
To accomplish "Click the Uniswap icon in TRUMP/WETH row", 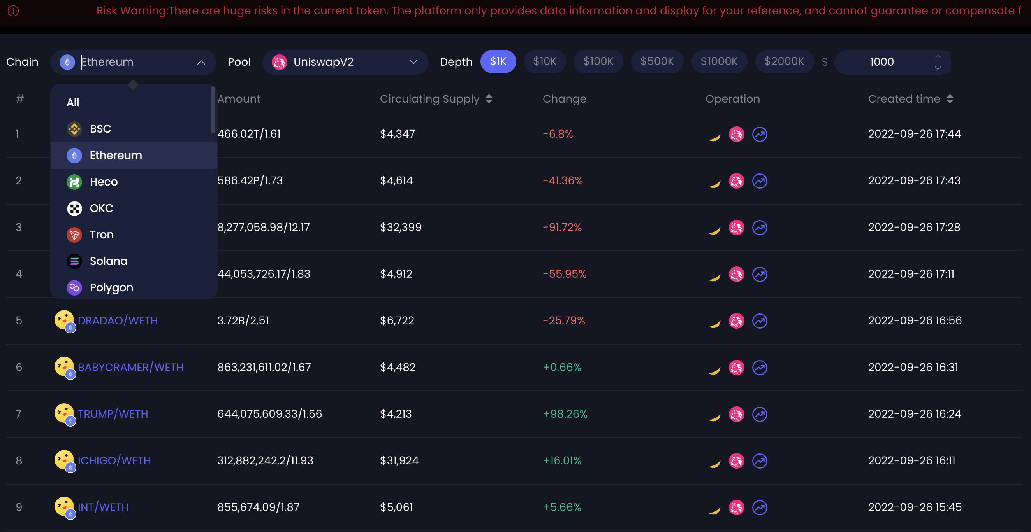I will pyautogui.click(x=736, y=415).
